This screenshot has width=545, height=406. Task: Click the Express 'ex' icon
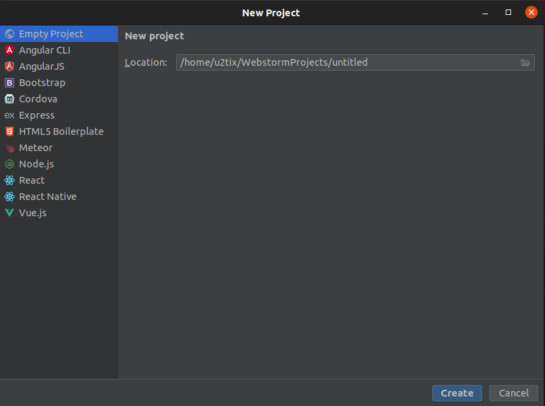(9, 115)
